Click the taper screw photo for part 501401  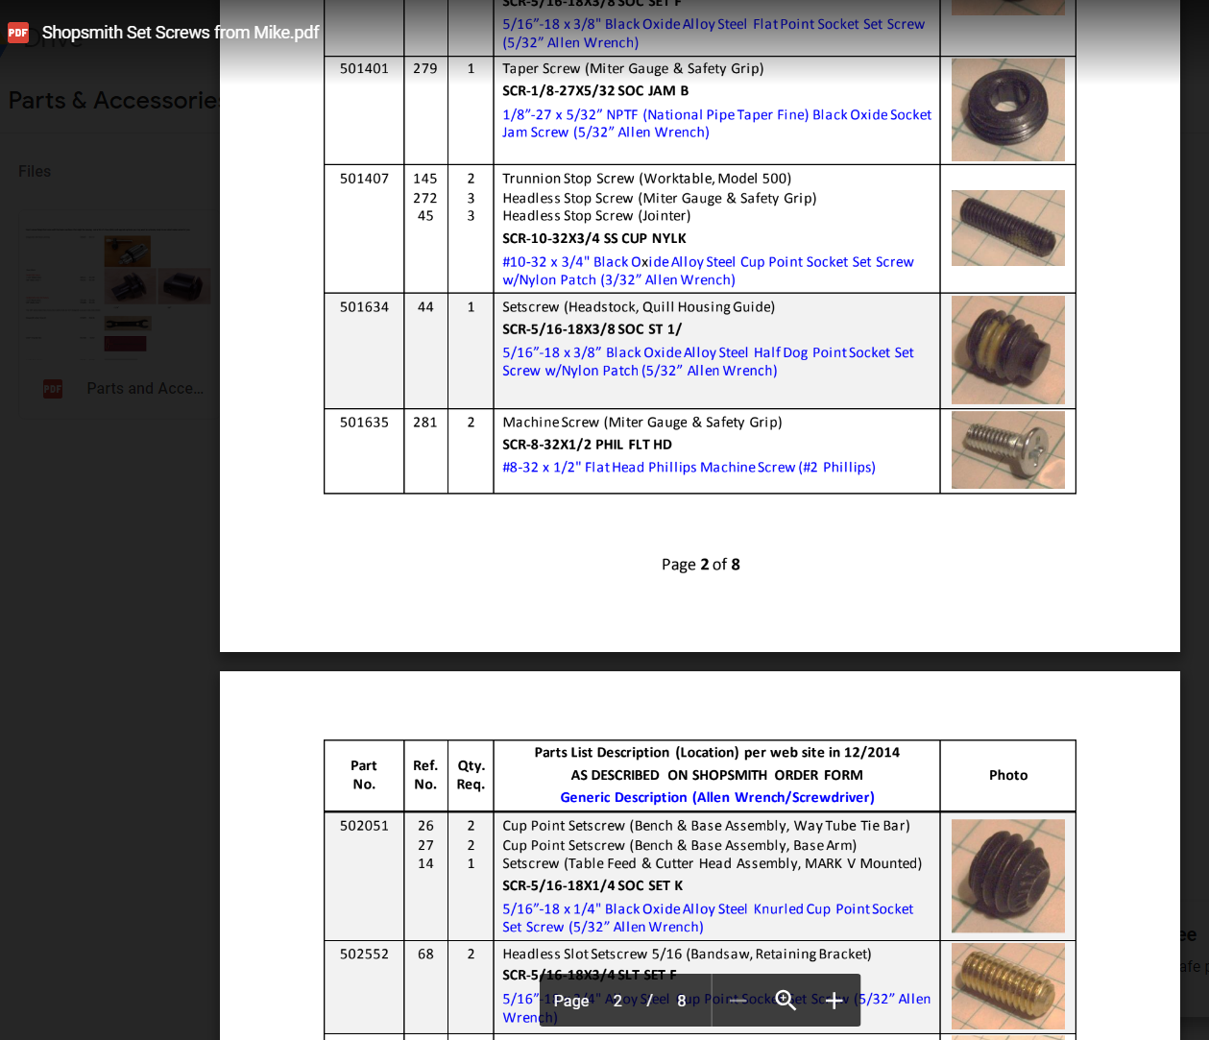click(x=1007, y=109)
